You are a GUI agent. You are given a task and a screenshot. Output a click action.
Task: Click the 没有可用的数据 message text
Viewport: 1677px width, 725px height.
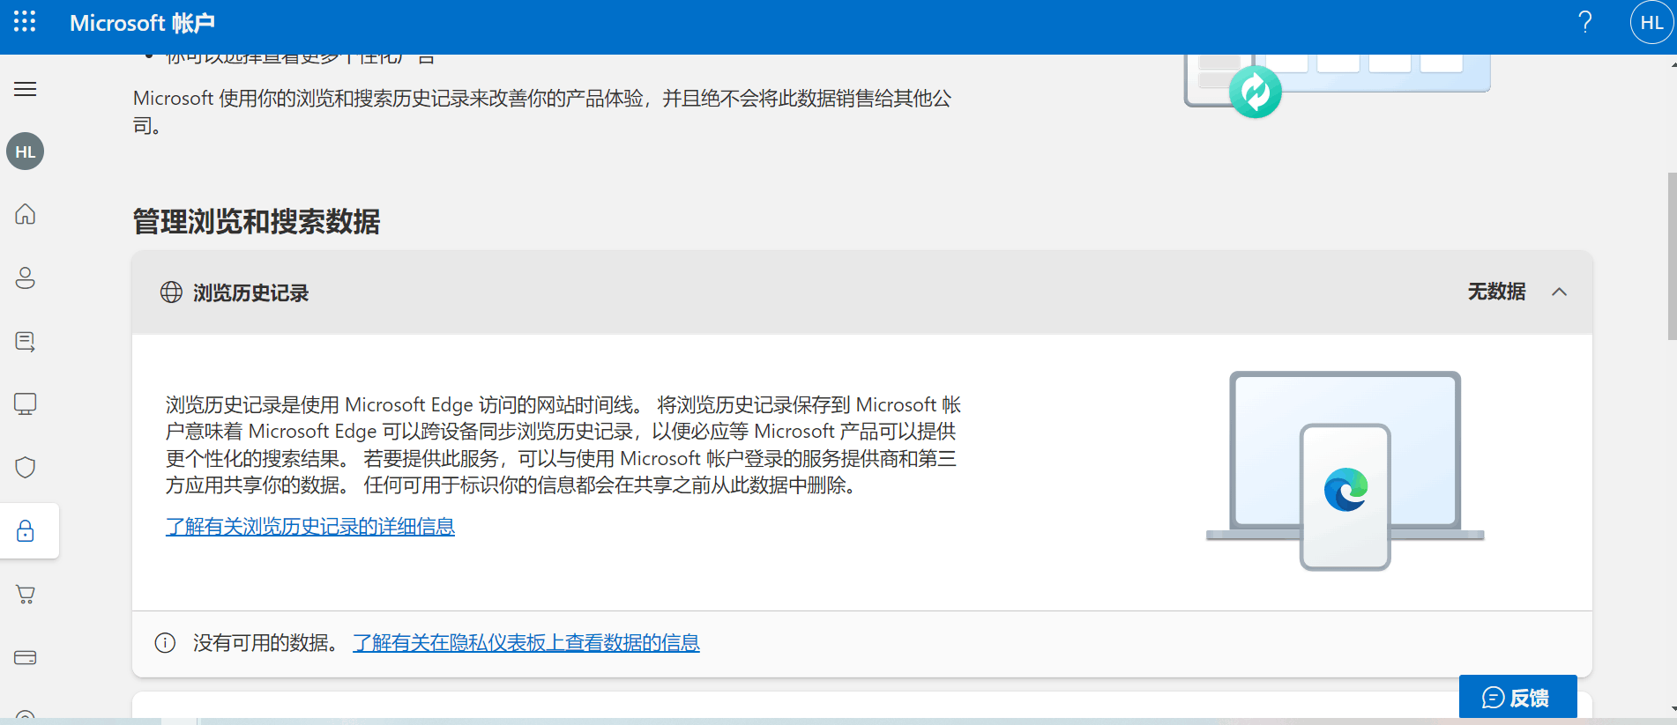point(267,643)
